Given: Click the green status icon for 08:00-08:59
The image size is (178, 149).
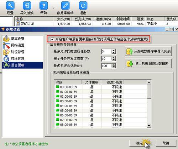Looking at the screenshot, I should pyautogui.click(x=57, y=124).
